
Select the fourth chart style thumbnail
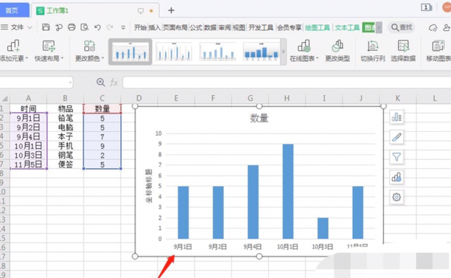coord(262,52)
